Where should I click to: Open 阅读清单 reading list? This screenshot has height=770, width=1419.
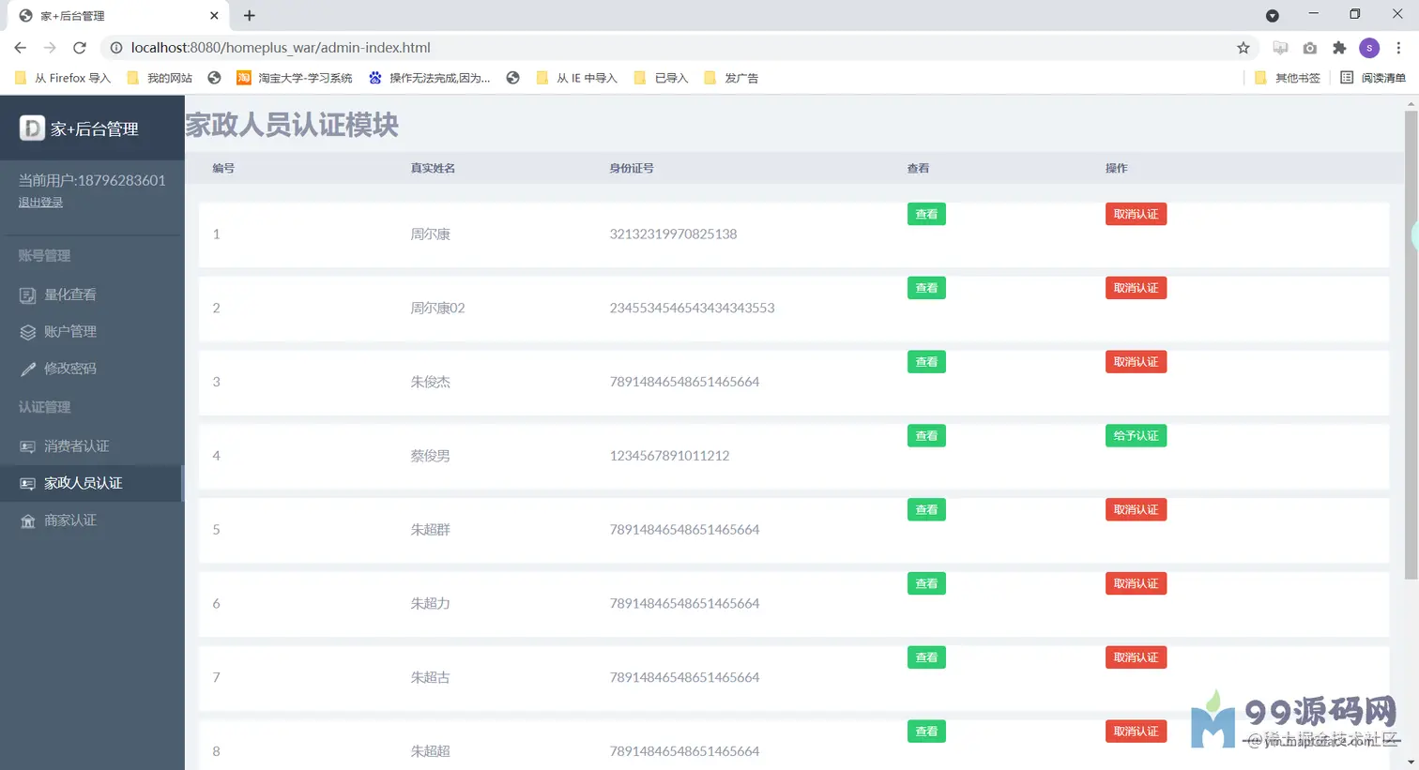pos(1373,78)
